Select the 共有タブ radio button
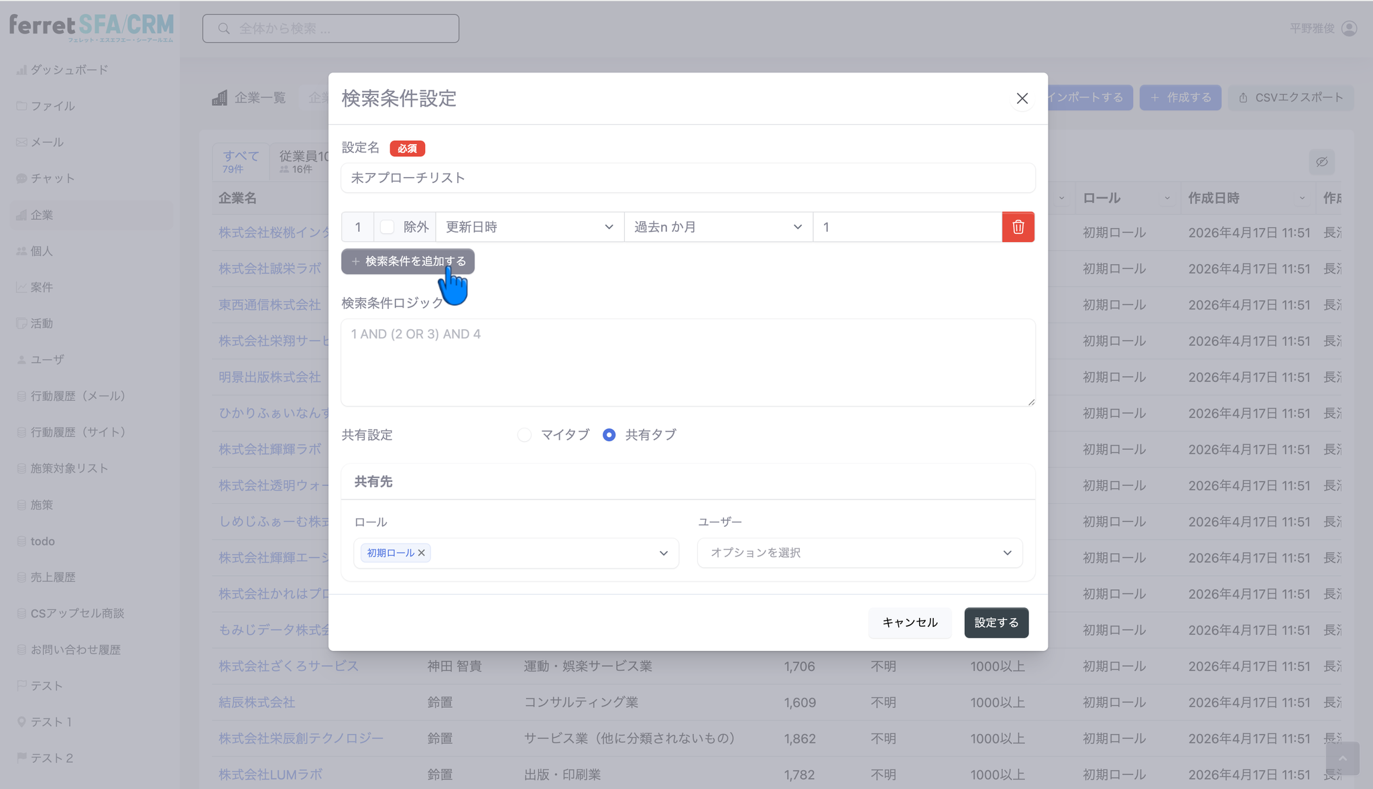 pyautogui.click(x=609, y=435)
